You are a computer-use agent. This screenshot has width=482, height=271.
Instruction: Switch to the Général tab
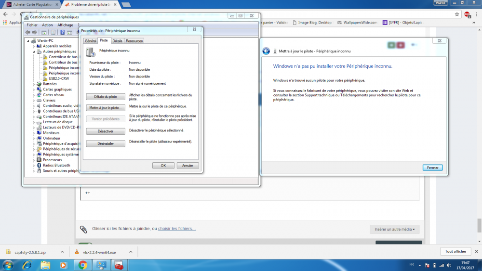coord(91,41)
